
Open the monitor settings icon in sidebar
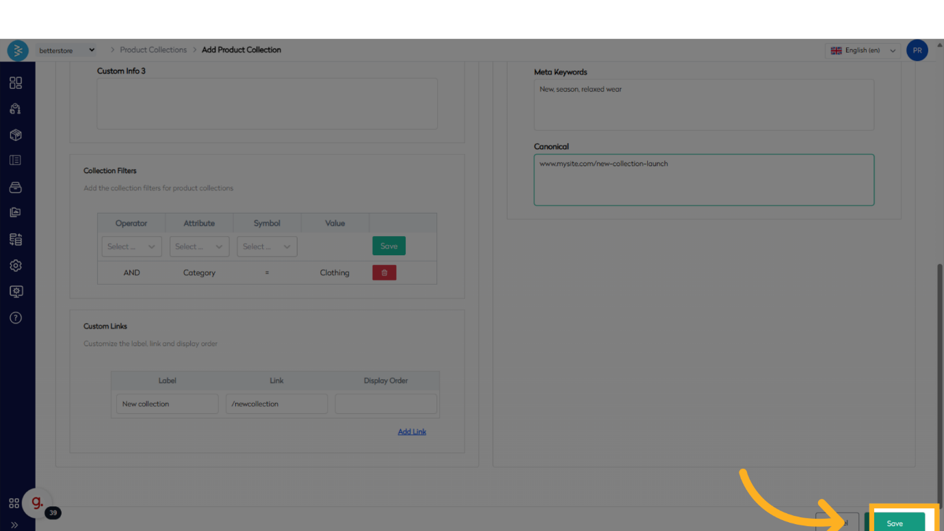click(x=16, y=292)
